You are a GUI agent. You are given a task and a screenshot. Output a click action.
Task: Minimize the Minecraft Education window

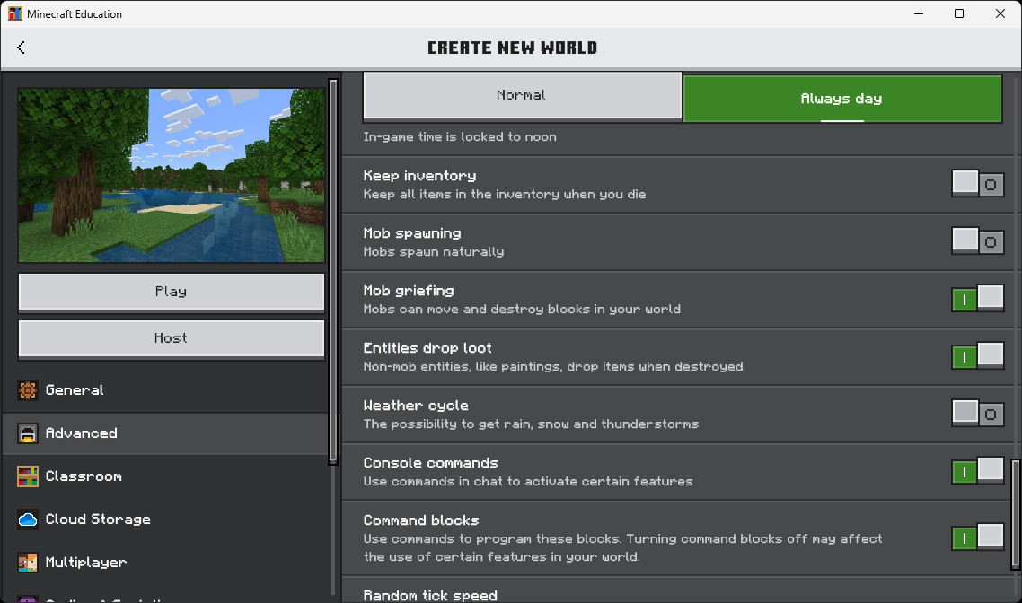[919, 13]
